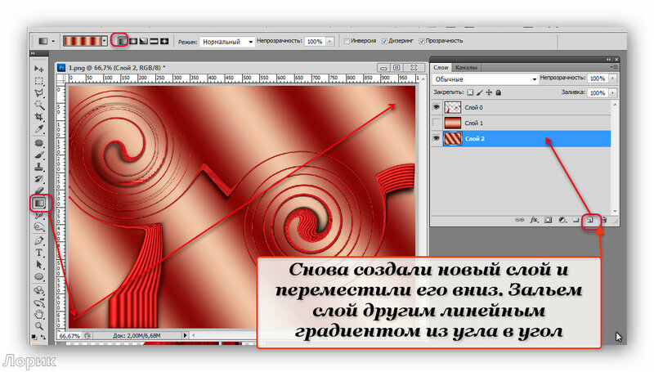The width and height of the screenshot is (654, 372).
Task: Choose the reflected gradient style
Action: (155, 41)
